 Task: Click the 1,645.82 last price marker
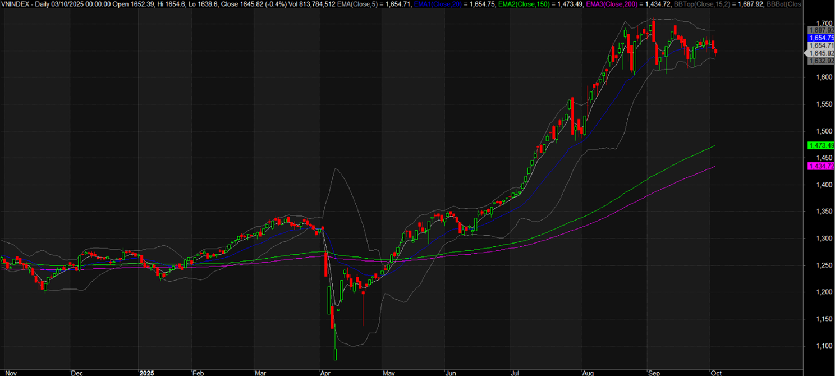click(x=820, y=53)
